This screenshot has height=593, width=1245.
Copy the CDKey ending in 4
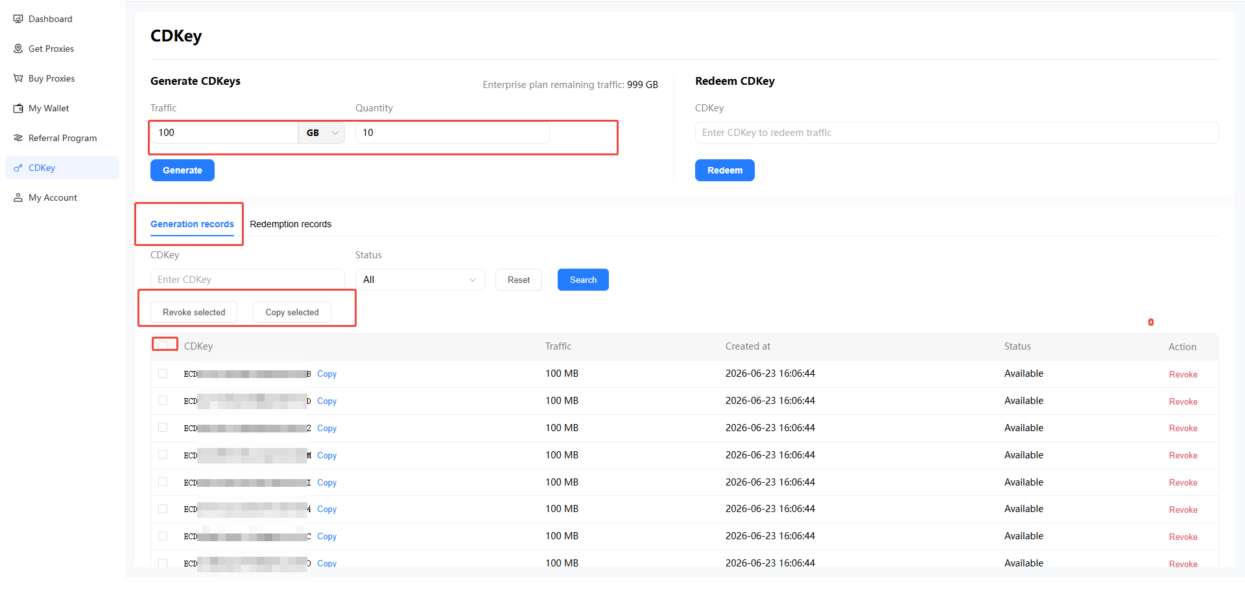(x=327, y=509)
